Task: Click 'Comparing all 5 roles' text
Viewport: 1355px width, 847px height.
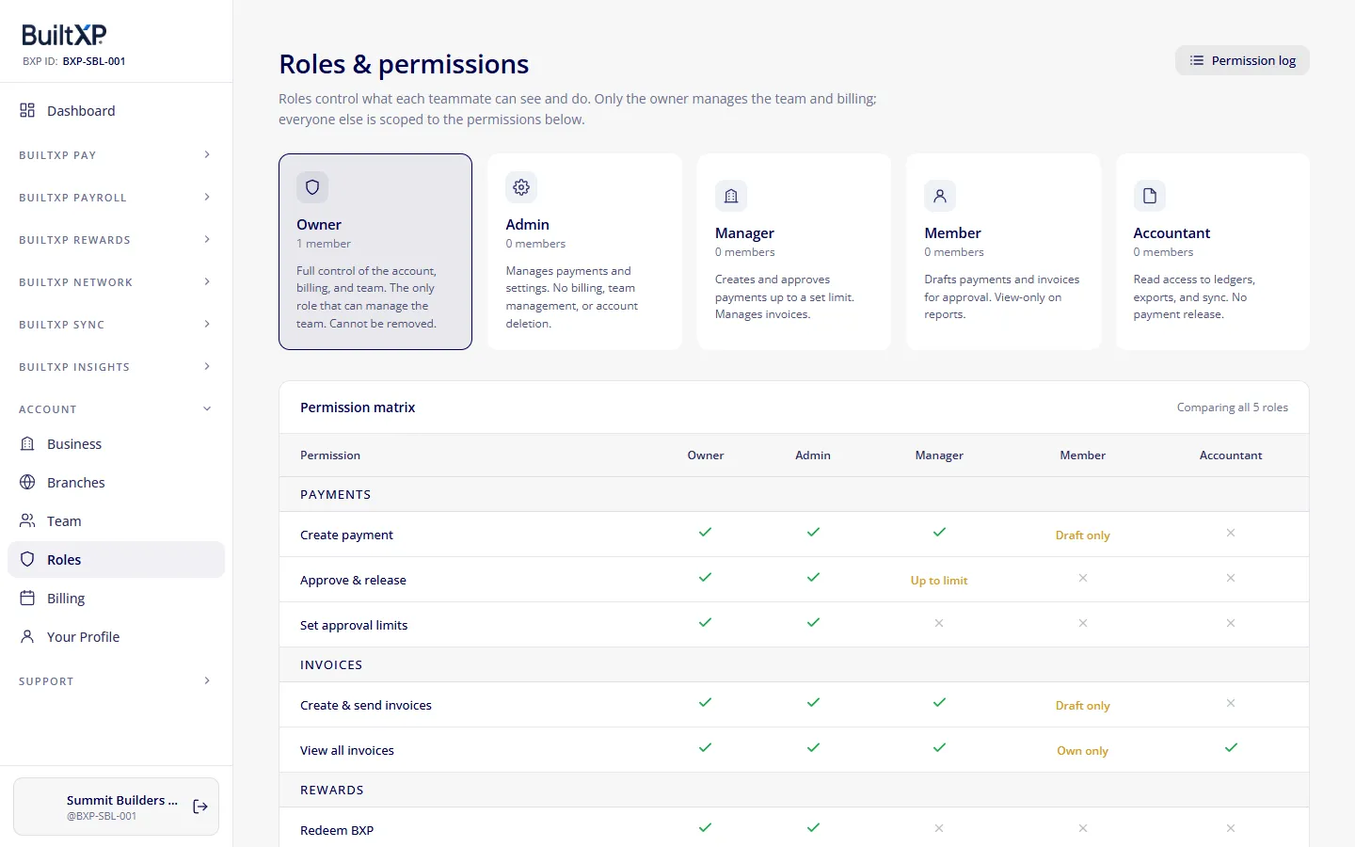Action: [1233, 408]
